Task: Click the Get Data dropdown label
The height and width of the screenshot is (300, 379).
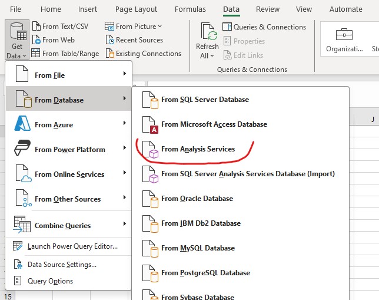Action: (x=16, y=51)
